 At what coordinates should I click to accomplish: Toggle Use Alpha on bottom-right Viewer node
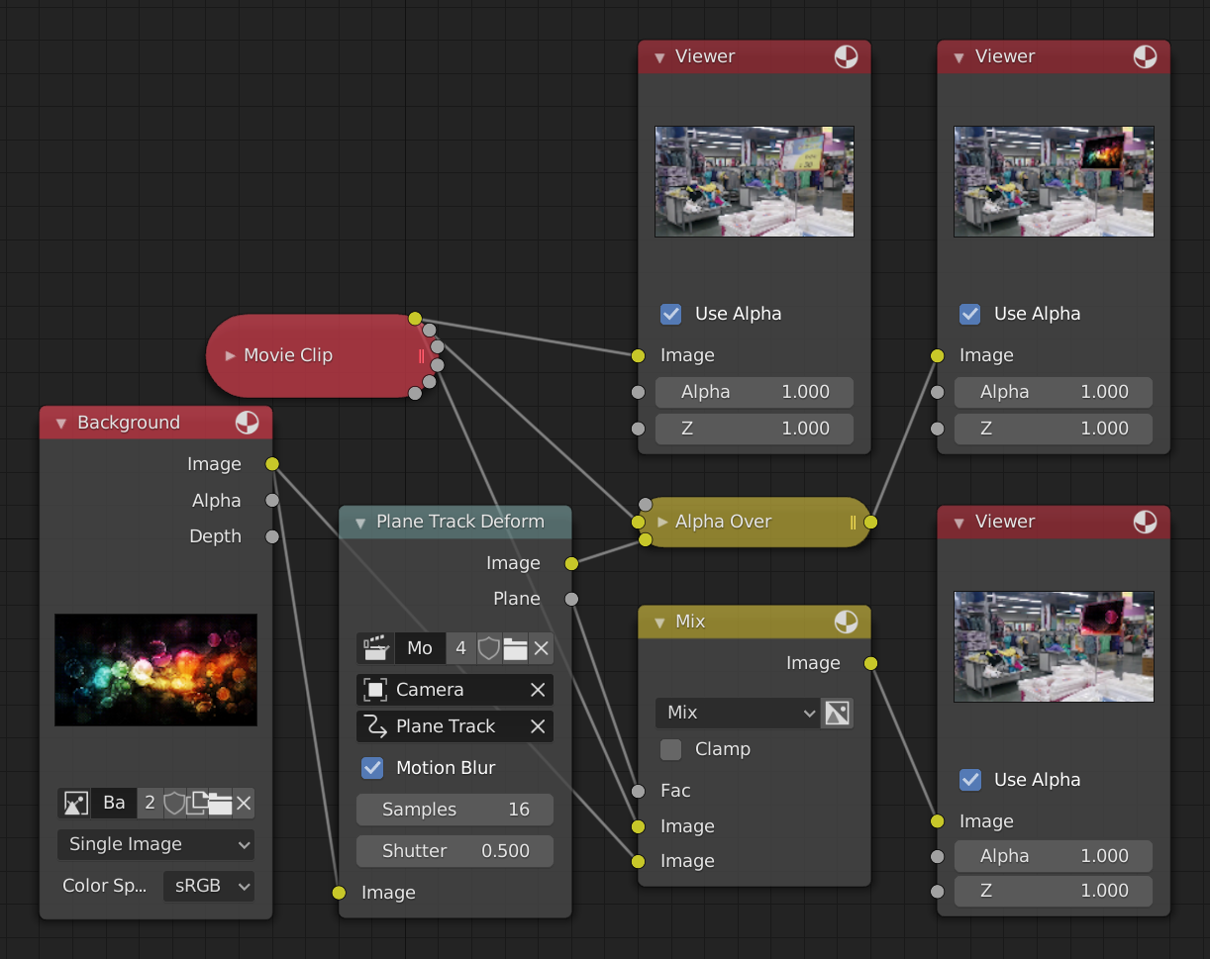click(970, 780)
